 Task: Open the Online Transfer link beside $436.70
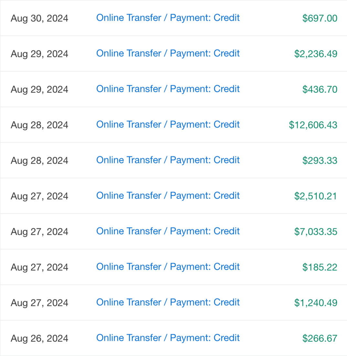click(x=168, y=89)
